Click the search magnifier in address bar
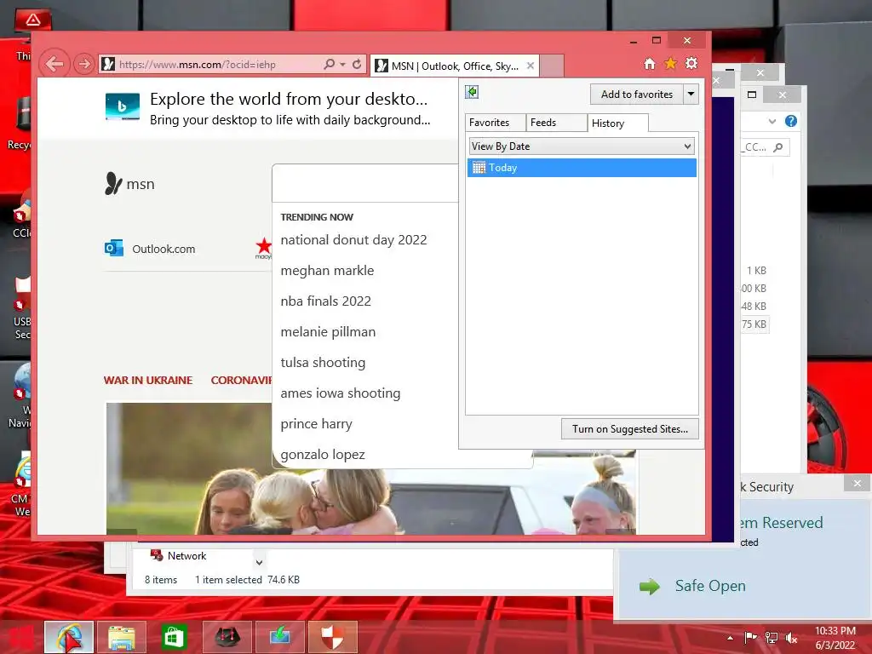This screenshot has height=654, width=872. (x=330, y=64)
